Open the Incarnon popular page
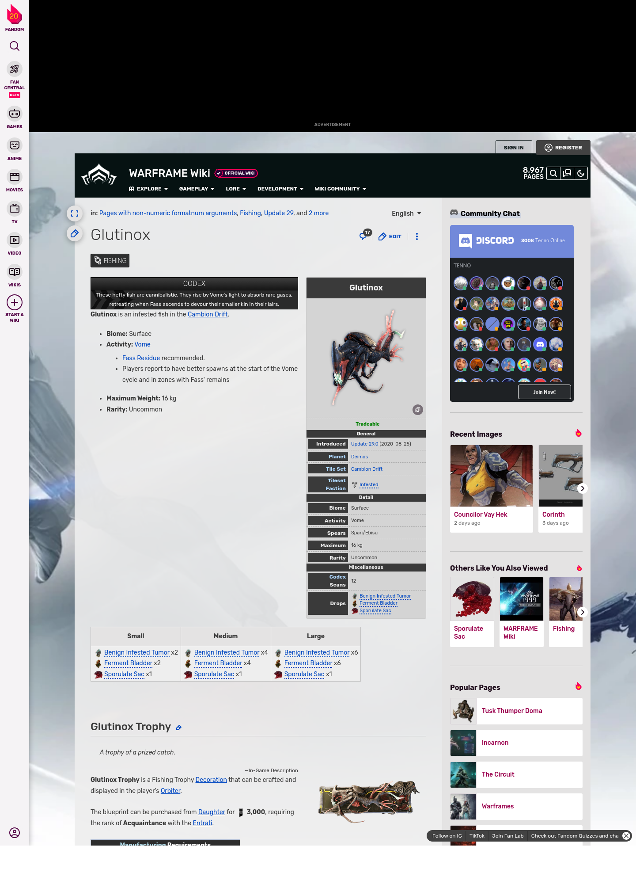636x884 pixels. pyautogui.click(x=516, y=743)
